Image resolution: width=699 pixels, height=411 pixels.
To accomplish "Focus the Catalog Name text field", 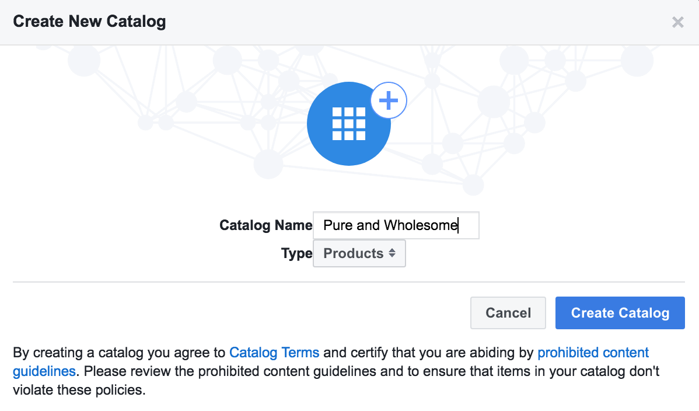I will [396, 225].
